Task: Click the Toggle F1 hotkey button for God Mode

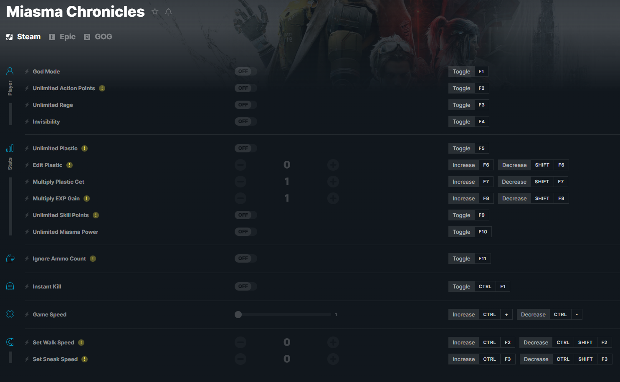Action: 468,71
